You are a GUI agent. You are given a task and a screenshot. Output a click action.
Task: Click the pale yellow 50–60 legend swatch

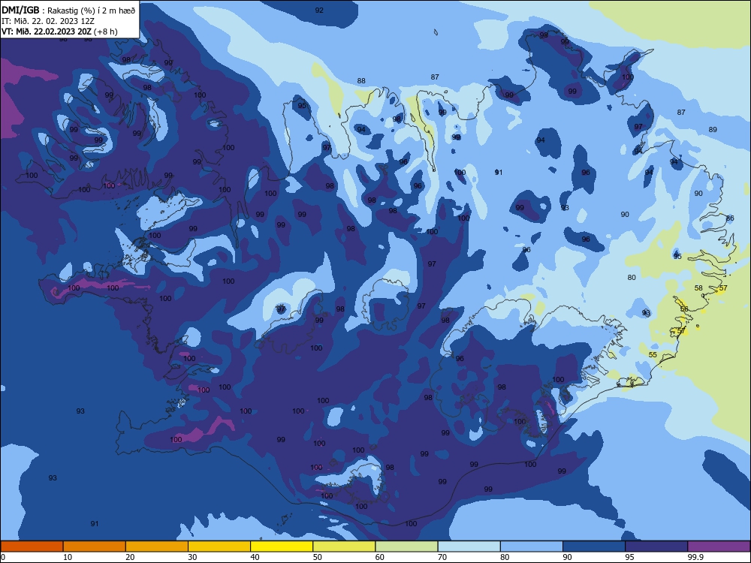[x=345, y=546]
